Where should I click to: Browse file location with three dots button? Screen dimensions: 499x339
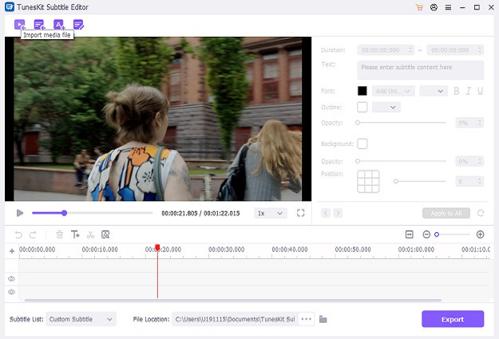click(x=306, y=319)
